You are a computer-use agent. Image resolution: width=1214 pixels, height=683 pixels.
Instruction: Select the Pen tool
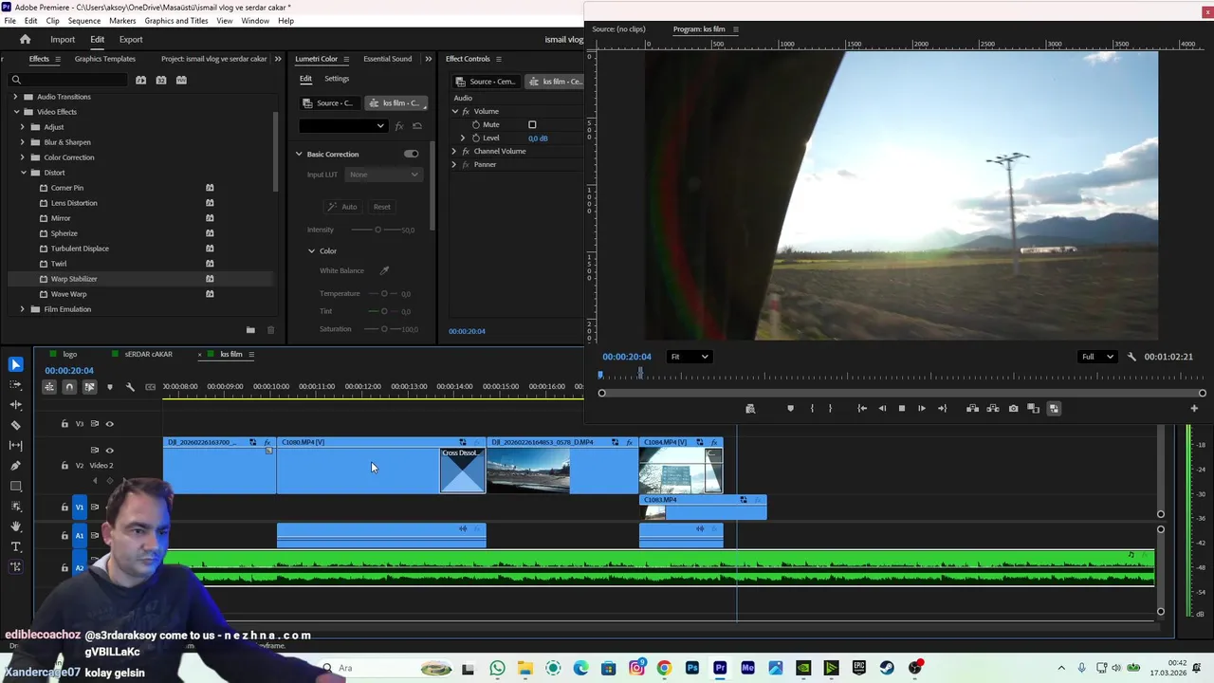[15, 466]
